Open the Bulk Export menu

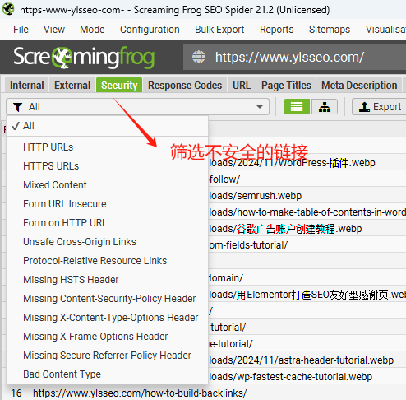point(219,30)
